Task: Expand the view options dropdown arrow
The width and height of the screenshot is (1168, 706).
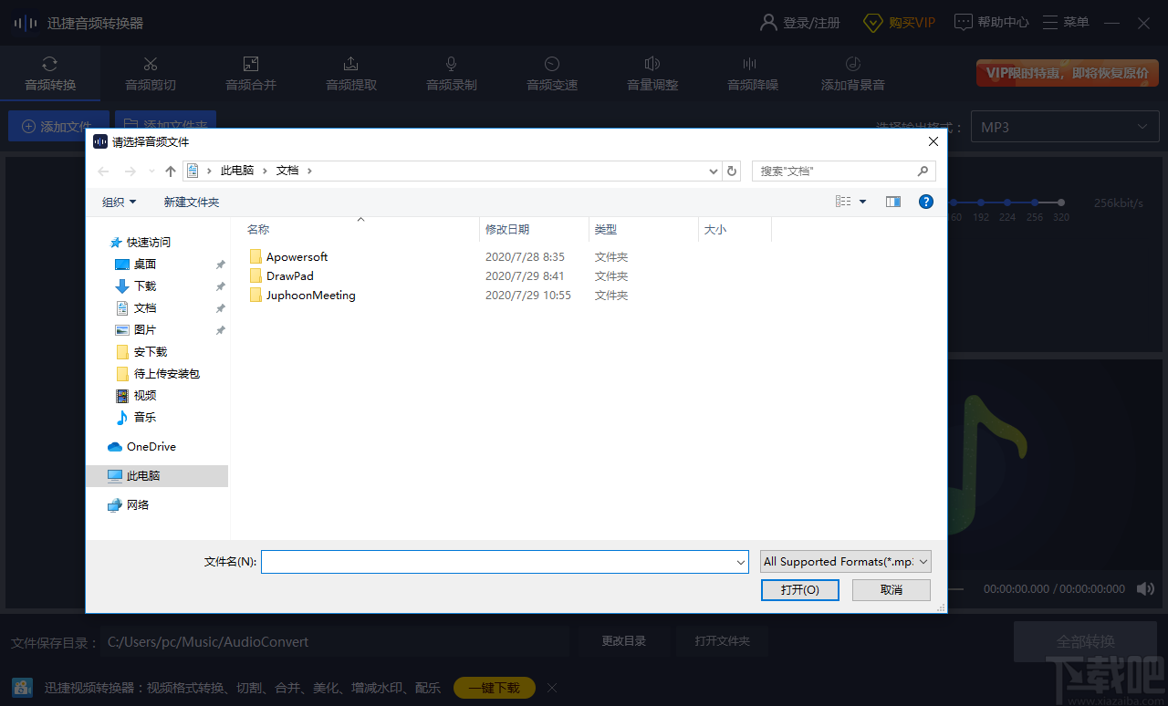Action: point(863,202)
